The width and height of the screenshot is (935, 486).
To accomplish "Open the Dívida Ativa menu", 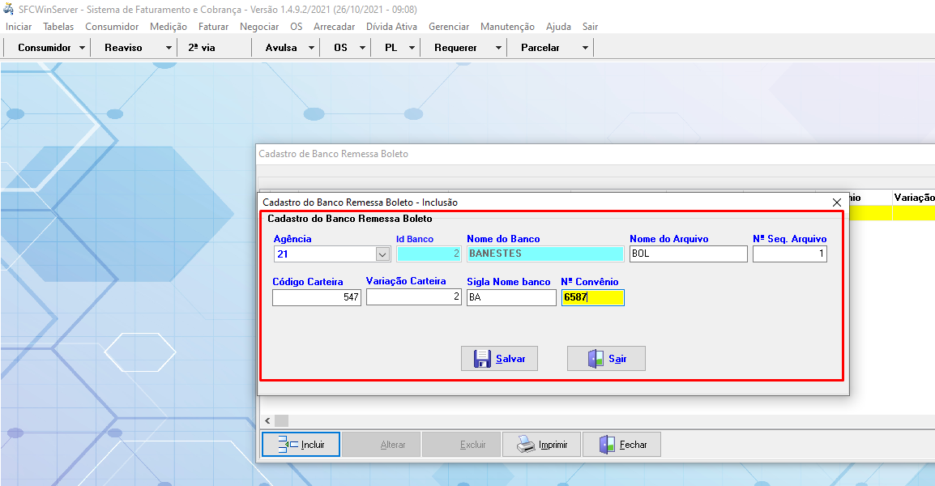I will (391, 27).
